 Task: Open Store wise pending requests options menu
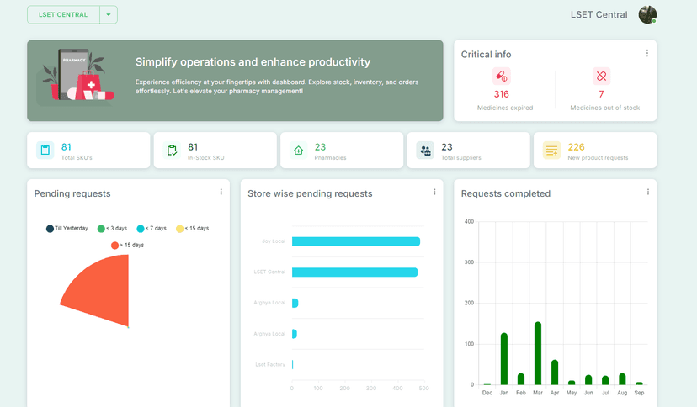click(x=434, y=192)
